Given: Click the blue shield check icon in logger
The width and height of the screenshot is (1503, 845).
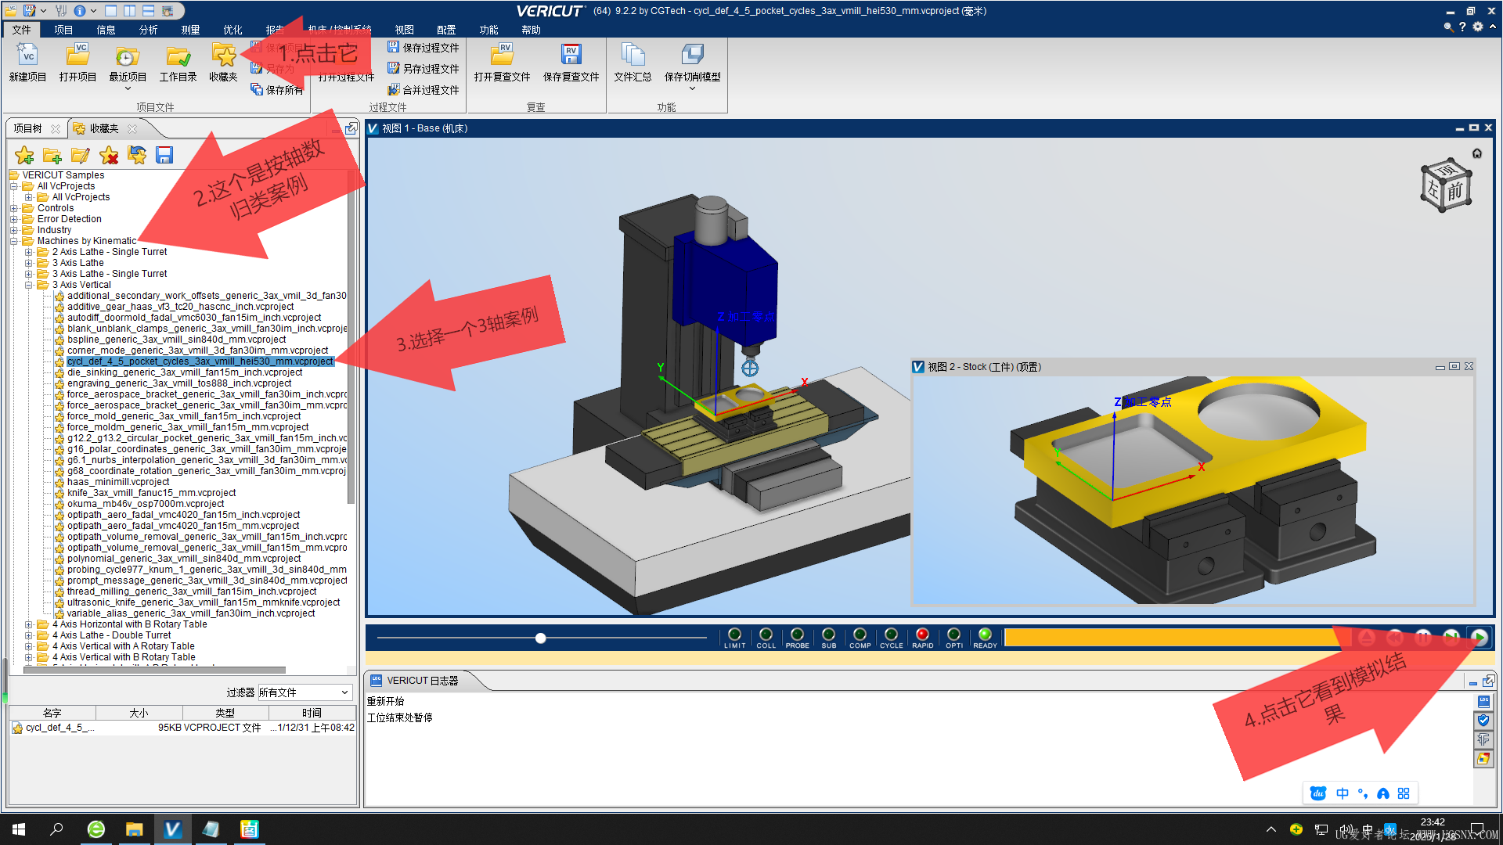Looking at the screenshot, I should (x=1483, y=721).
